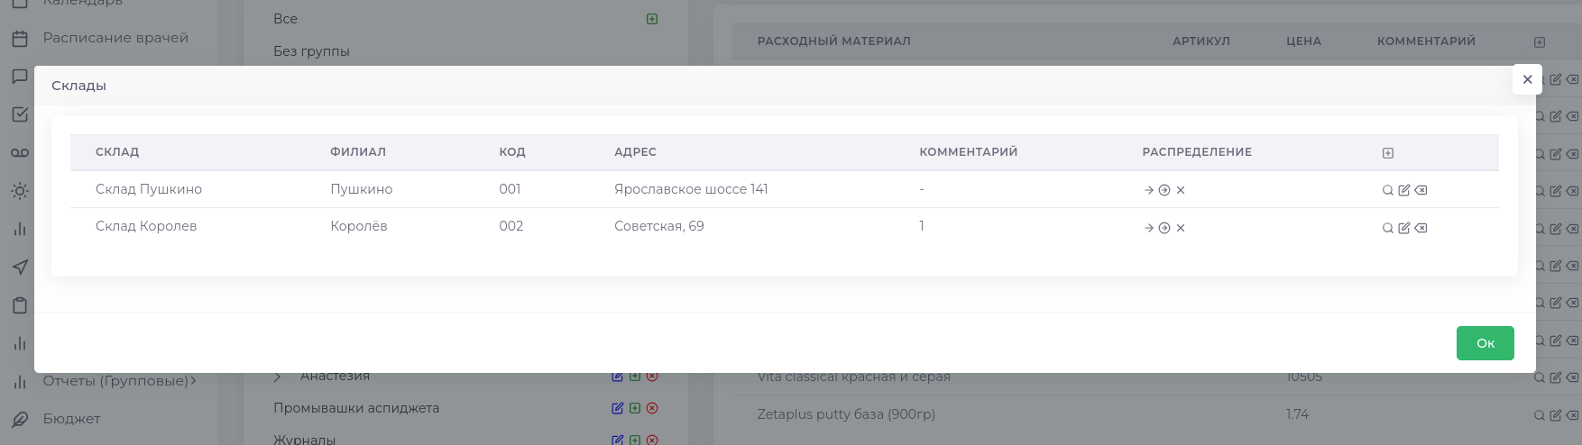Click the РАСПРЕДЕЛЕНИЕ column header
Image resolution: width=1582 pixels, height=445 pixels.
pos(1197,152)
